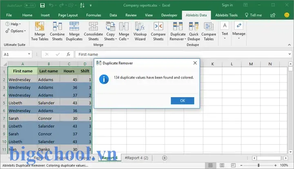Expand the formula bar

pos(290,54)
